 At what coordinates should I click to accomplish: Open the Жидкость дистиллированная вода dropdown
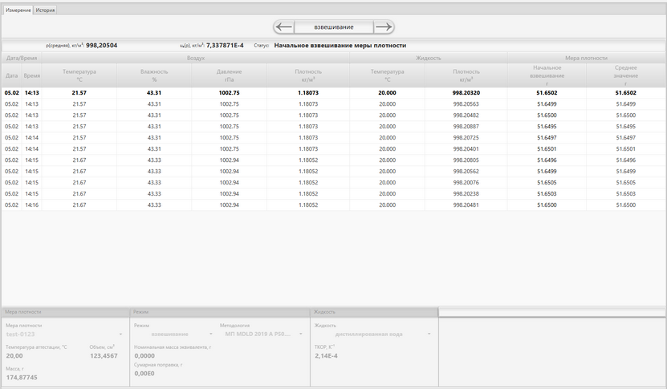(372, 334)
